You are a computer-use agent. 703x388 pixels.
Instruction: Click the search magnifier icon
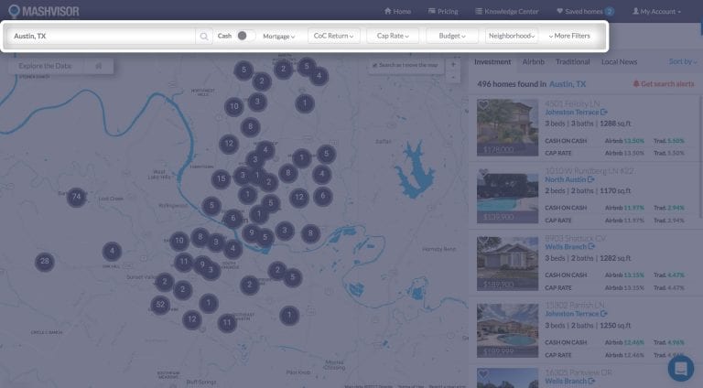coord(204,37)
